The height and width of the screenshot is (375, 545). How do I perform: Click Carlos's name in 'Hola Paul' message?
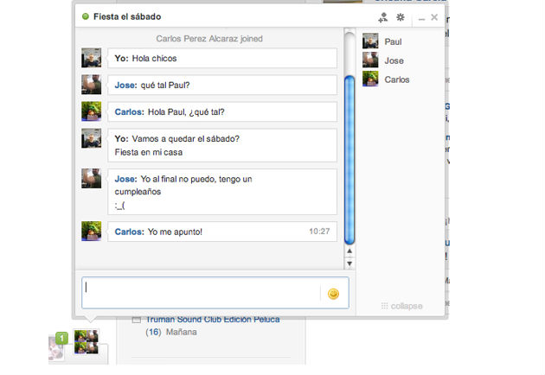coord(129,111)
